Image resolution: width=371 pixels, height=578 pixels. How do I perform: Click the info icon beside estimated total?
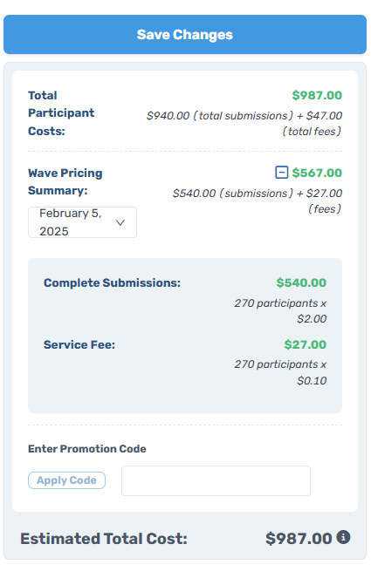tap(343, 537)
